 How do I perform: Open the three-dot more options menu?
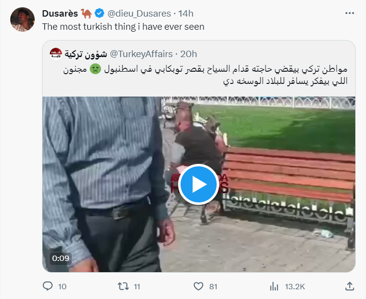coord(350,13)
